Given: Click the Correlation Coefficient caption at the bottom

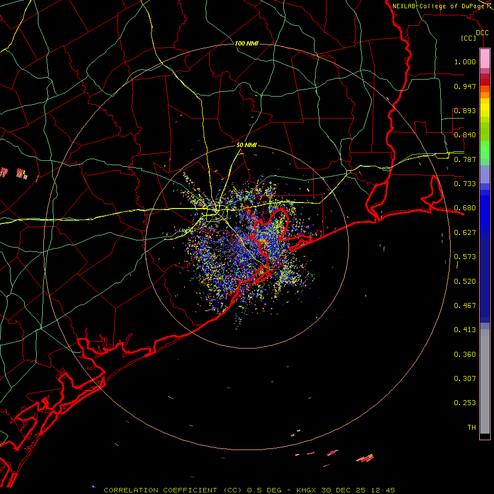Looking at the screenshot, I should (249, 490).
